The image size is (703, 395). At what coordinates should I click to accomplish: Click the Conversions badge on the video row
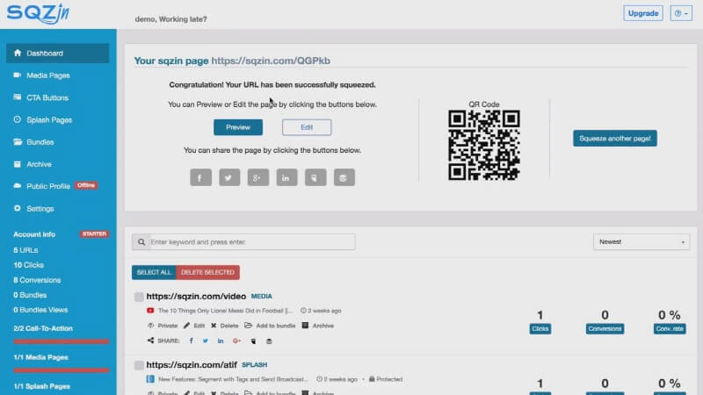(x=605, y=328)
